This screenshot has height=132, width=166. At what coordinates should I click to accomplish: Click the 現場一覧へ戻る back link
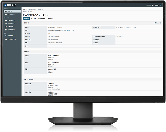click(28, 12)
